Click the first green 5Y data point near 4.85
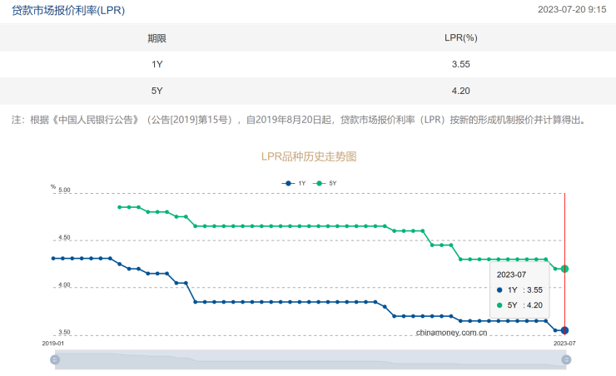Viewport: 616px width, 376px height. coord(119,207)
